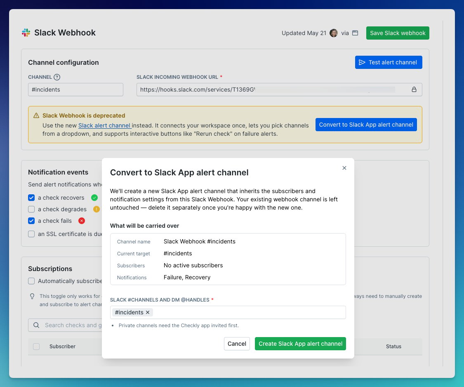Enable the "a check degrades" checkbox
Viewport: 464px width, 387px height.
tap(31, 209)
